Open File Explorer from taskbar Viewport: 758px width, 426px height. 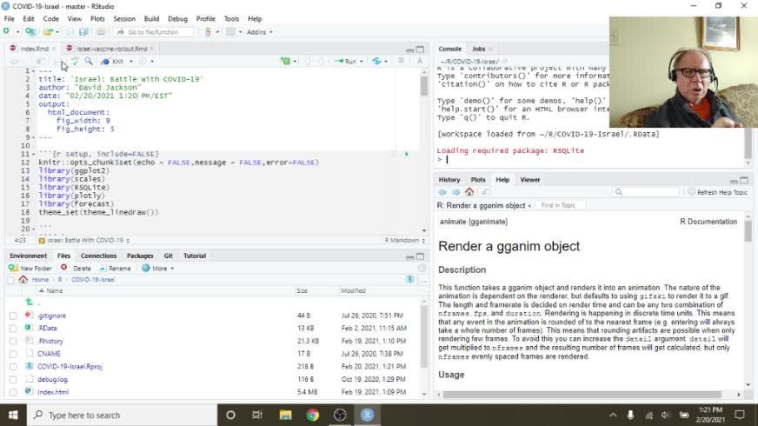[x=286, y=415]
